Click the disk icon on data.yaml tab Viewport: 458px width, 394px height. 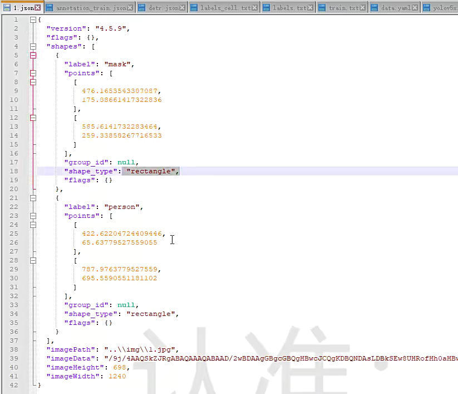click(374, 8)
